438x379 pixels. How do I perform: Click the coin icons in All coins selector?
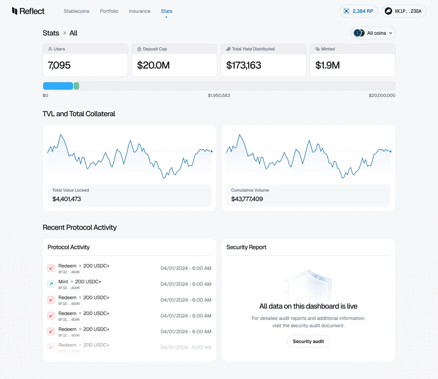click(x=359, y=33)
